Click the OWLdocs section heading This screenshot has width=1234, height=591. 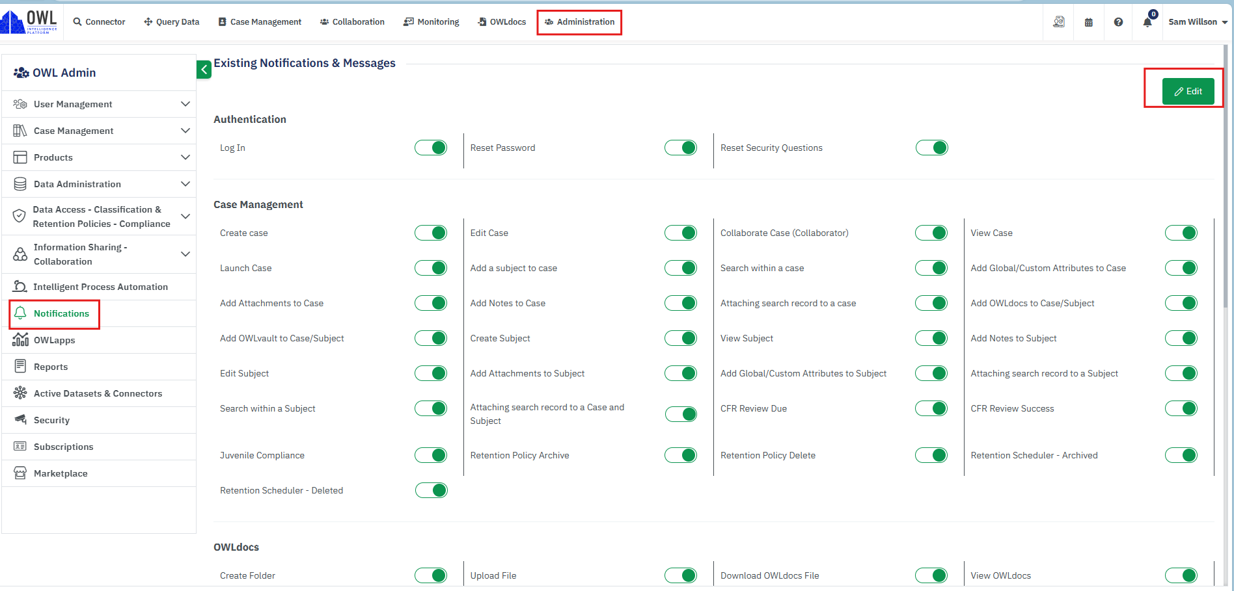[236, 547]
